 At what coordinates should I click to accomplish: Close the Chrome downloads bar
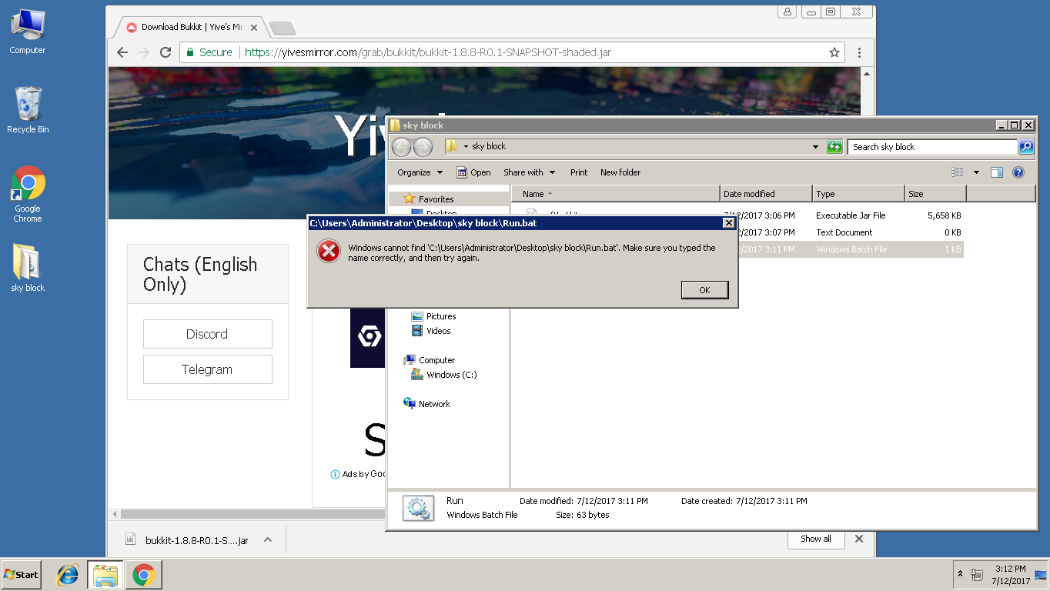859,539
